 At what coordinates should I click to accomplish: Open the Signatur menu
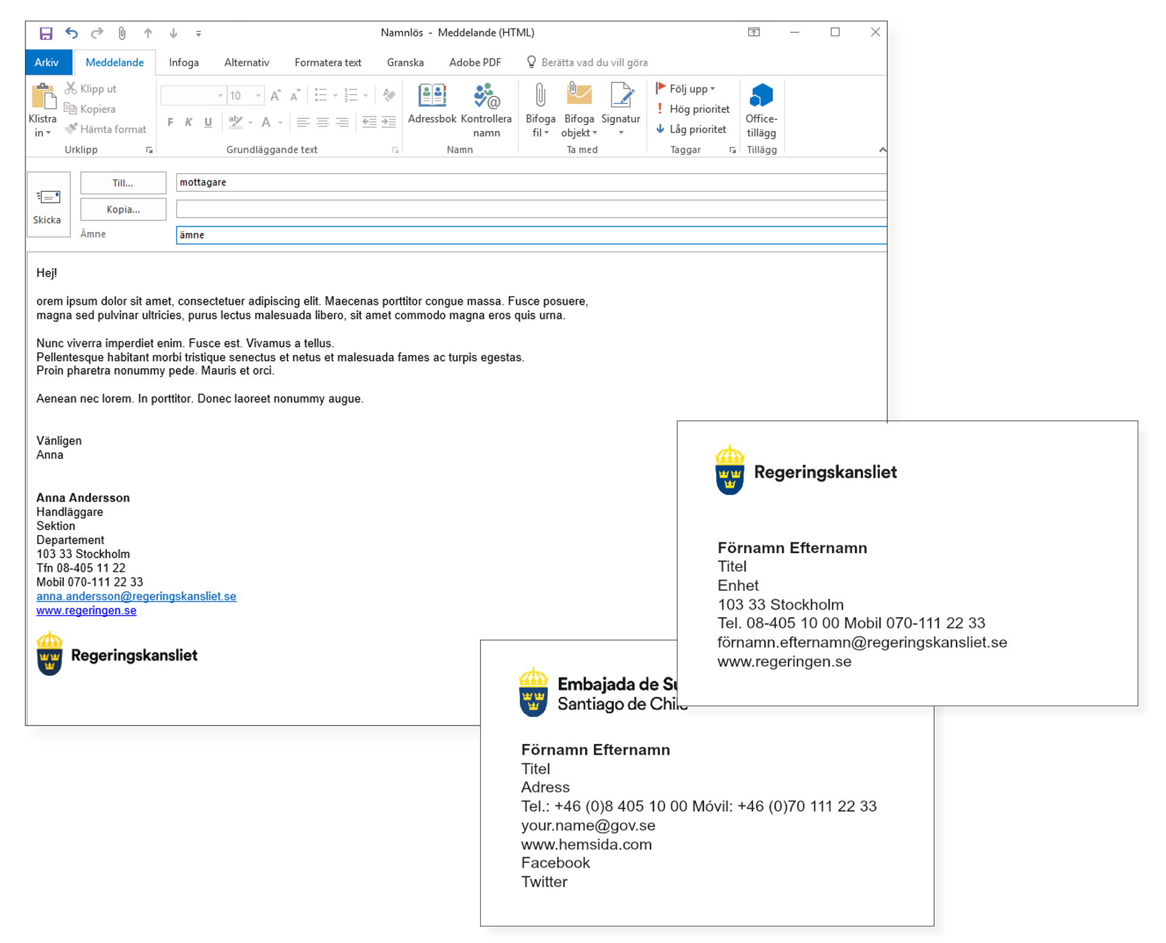pyautogui.click(x=621, y=111)
